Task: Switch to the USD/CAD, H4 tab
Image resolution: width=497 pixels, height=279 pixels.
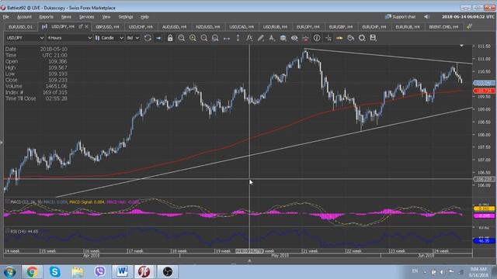Action: click(242, 27)
